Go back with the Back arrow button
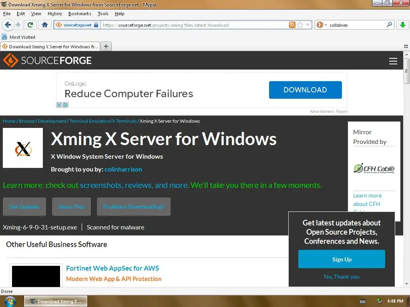Viewport: 410px width, 307px height. coord(8,25)
